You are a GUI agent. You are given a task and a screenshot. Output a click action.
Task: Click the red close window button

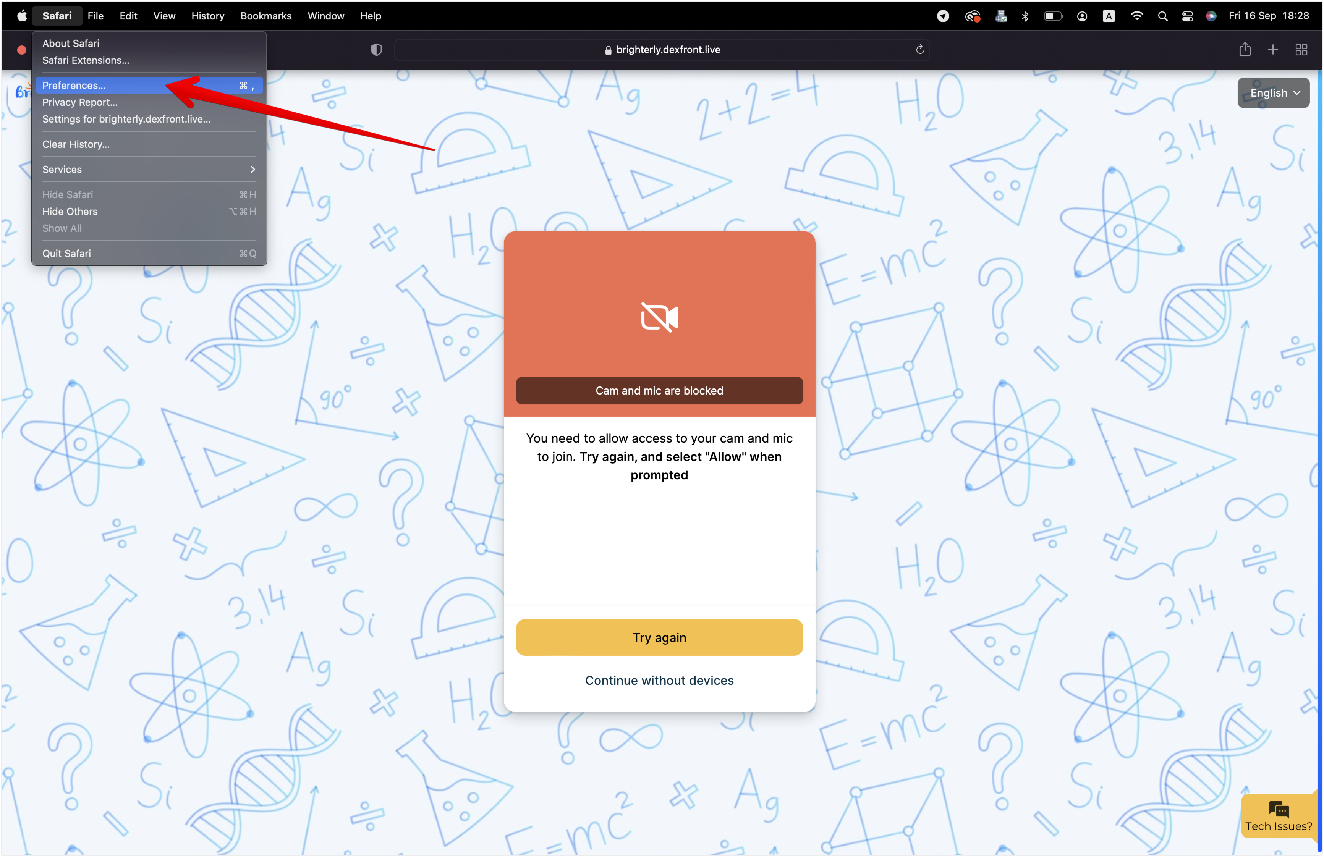click(x=22, y=50)
